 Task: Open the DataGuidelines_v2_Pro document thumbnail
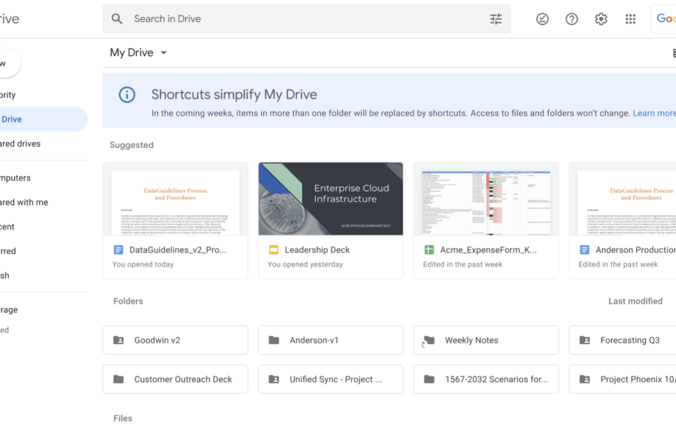tap(176, 199)
